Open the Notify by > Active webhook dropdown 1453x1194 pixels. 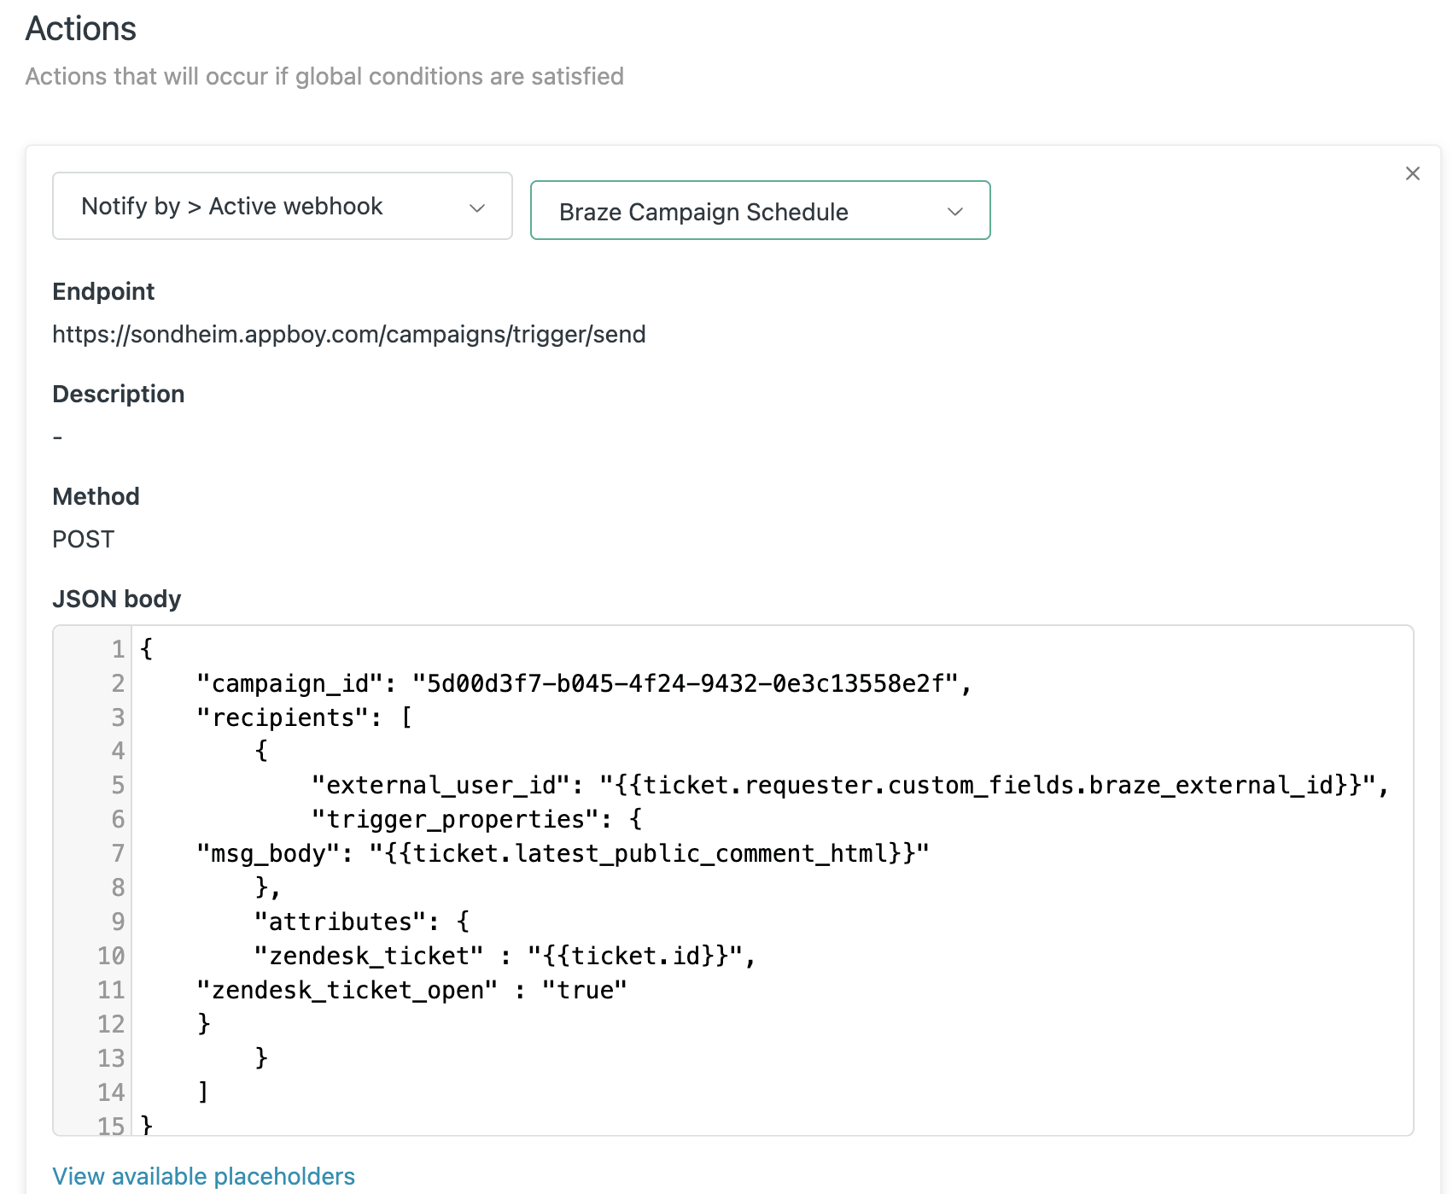coord(282,207)
